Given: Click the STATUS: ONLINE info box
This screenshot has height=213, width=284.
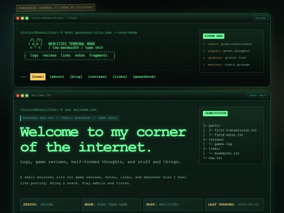Looking at the screenshot, I should pos(49,205).
